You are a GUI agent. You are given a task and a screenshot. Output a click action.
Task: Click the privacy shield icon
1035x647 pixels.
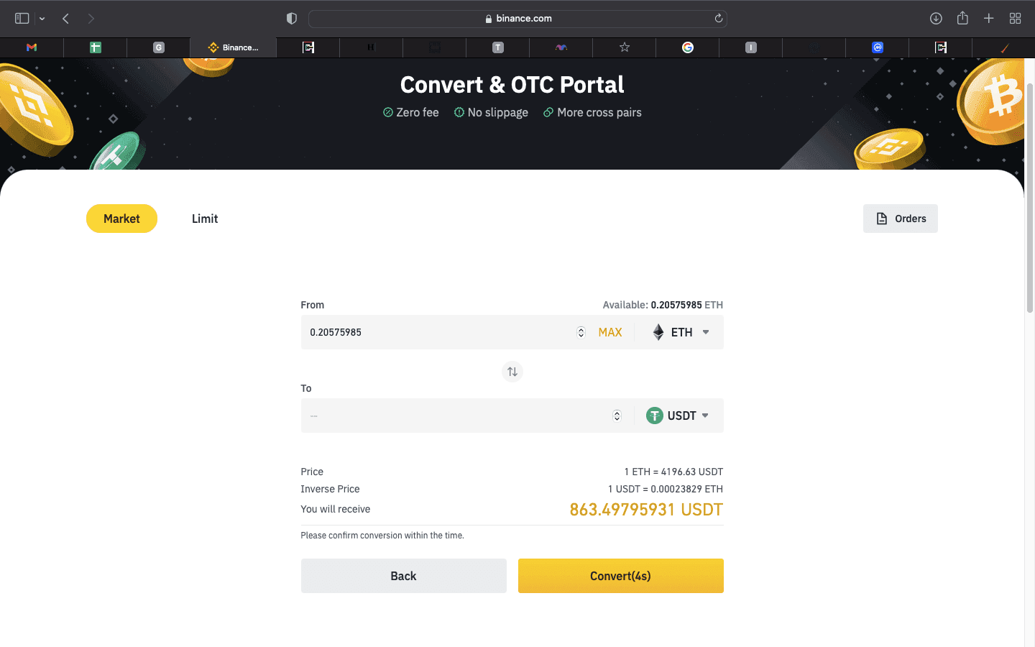292,19
